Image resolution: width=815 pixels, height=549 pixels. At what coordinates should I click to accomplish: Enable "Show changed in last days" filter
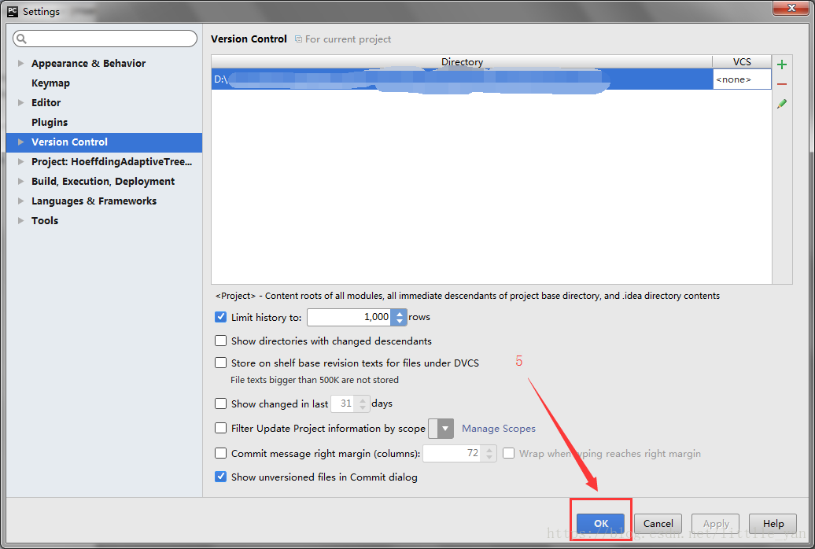(220, 403)
